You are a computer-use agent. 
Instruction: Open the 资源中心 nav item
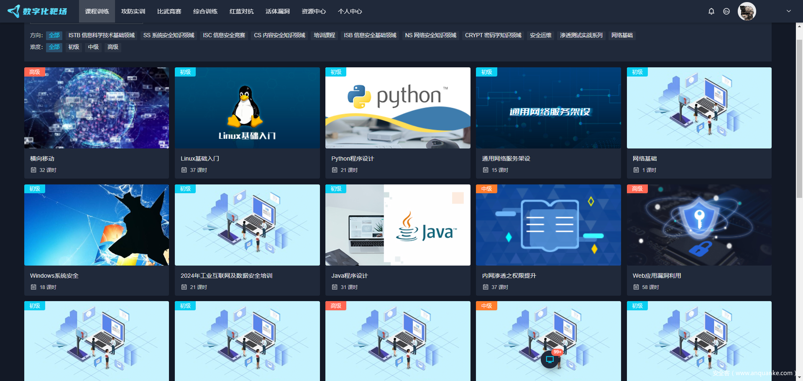point(314,11)
